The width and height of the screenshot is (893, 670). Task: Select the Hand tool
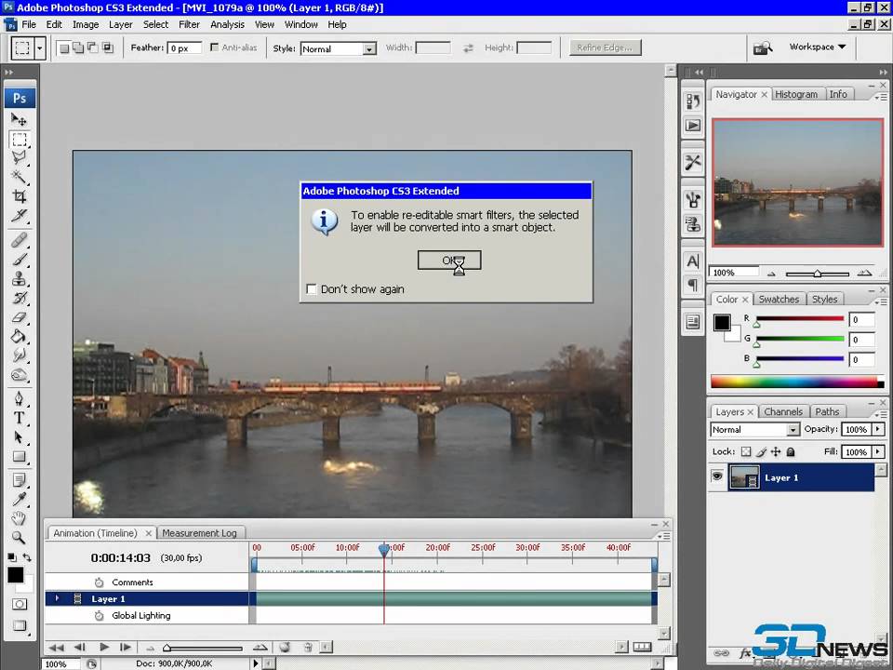19,518
